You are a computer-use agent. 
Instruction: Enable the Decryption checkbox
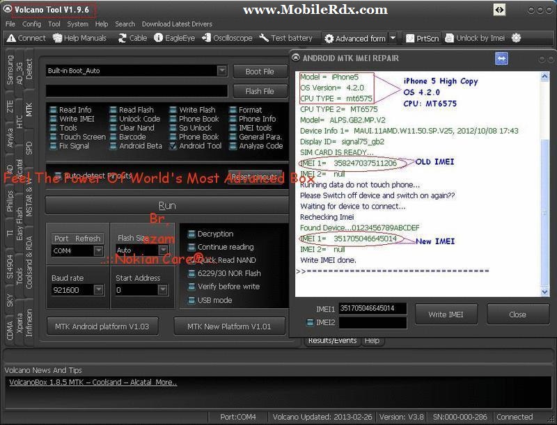pos(191,234)
